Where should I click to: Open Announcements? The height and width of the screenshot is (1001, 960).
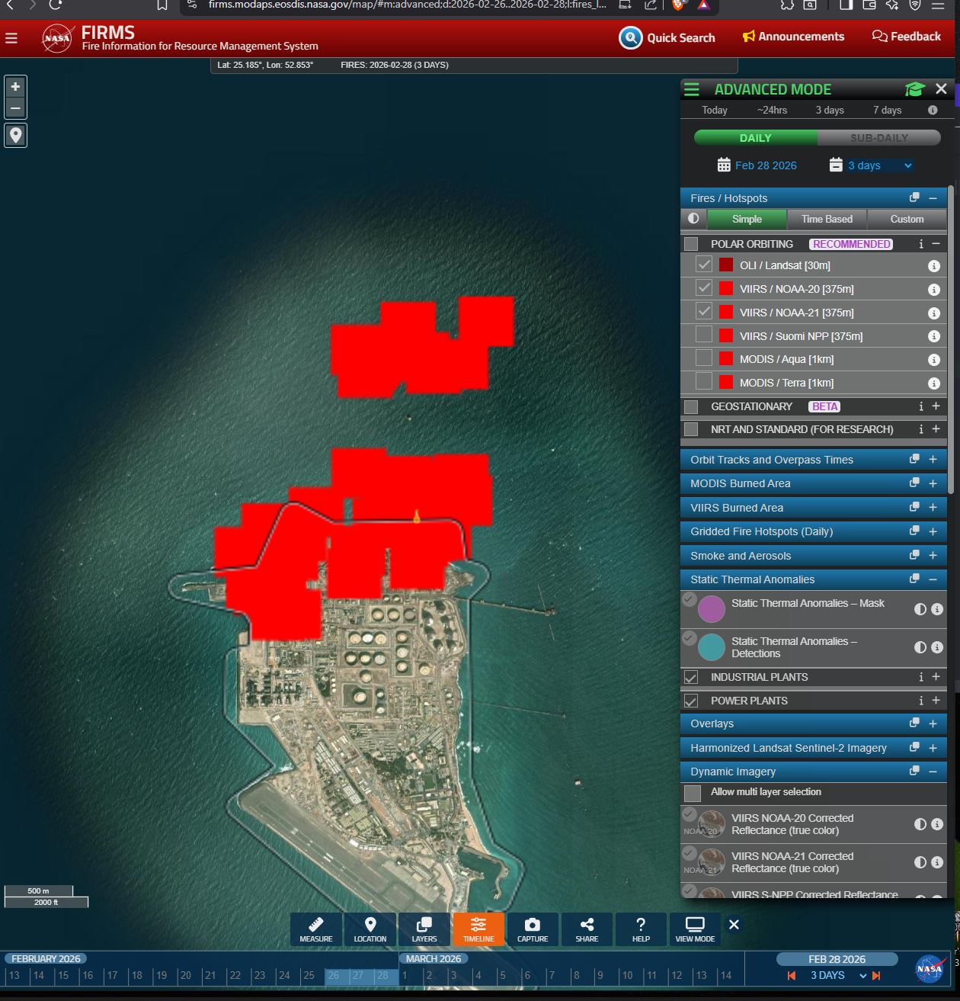(x=793, y=37)
